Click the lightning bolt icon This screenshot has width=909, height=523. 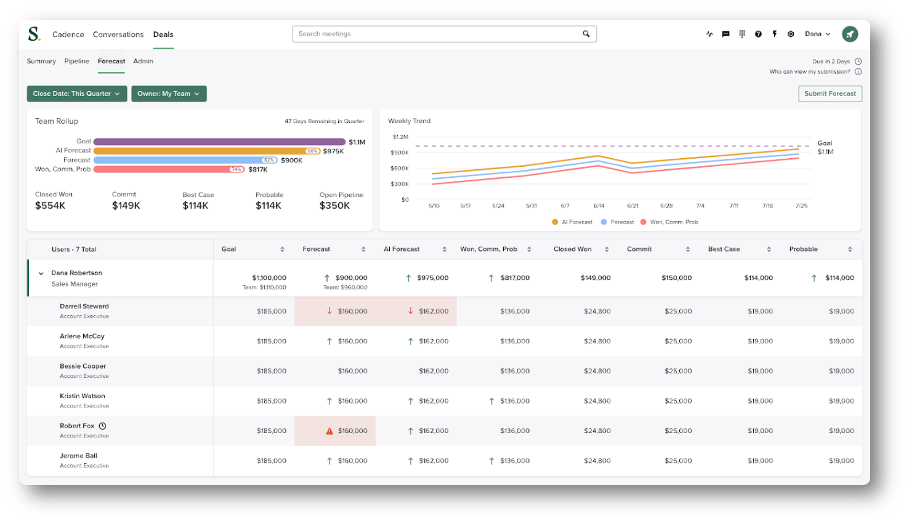click(x=775, y=34)
